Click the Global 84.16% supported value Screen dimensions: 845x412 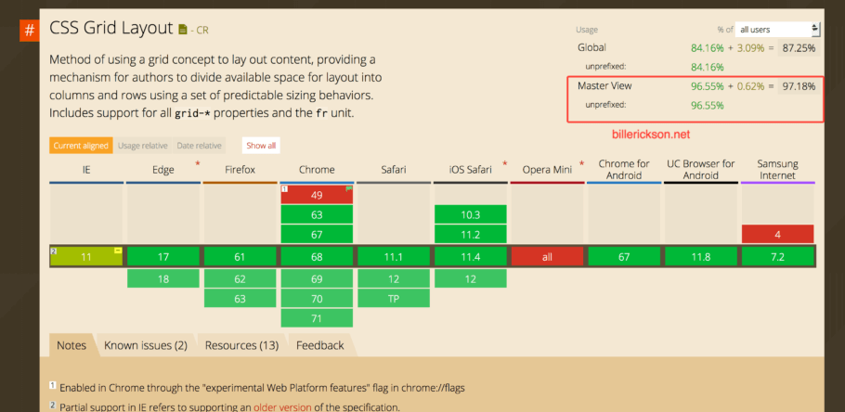pos(707,47)
